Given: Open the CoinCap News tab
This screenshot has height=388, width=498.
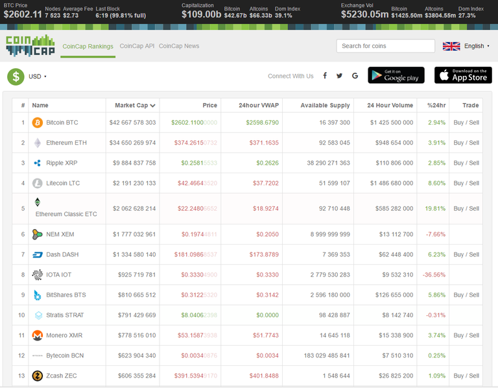Looking at the screenshot, I should 179,46.
